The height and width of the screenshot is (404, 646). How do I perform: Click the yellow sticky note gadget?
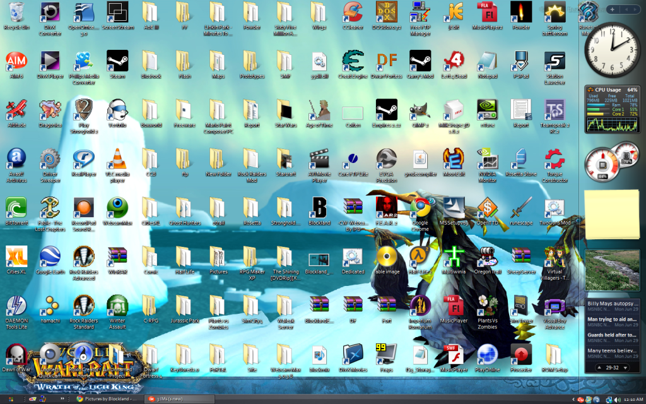tap(612, 215)
